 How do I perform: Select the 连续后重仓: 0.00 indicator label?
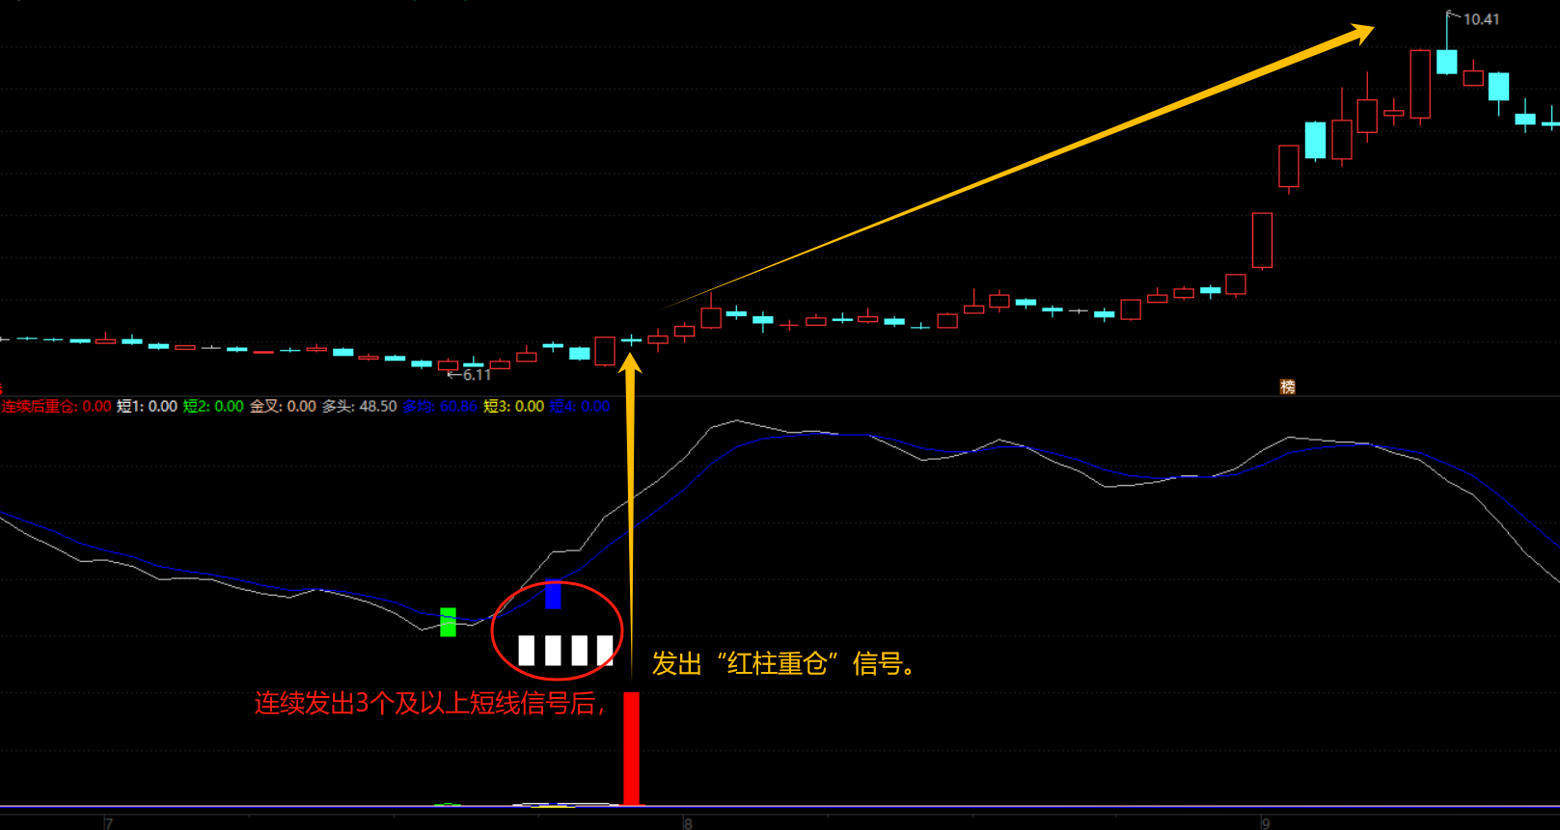56,407
